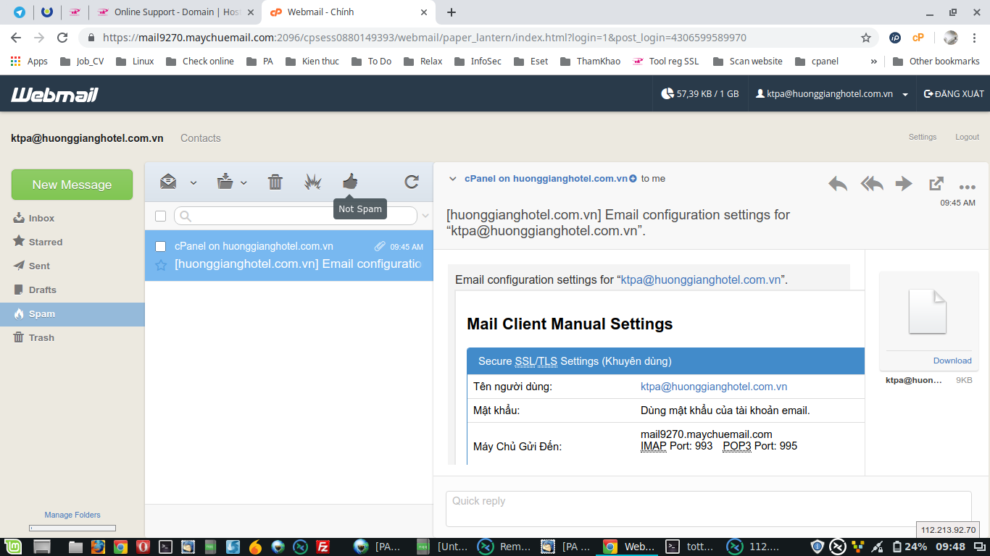Expand the move-to-folder dropdown arrow
The image size is (990, 556).
click(244, 182)
